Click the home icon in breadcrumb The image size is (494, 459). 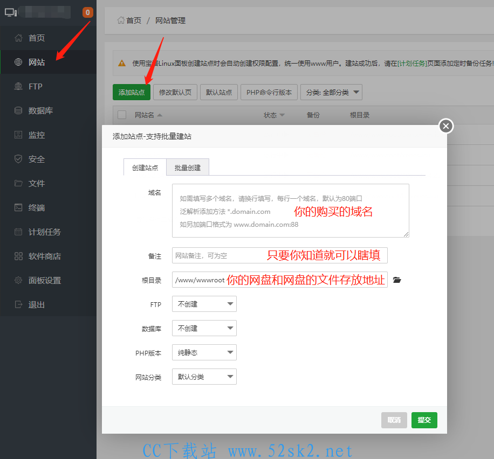[x=121, y=20]
